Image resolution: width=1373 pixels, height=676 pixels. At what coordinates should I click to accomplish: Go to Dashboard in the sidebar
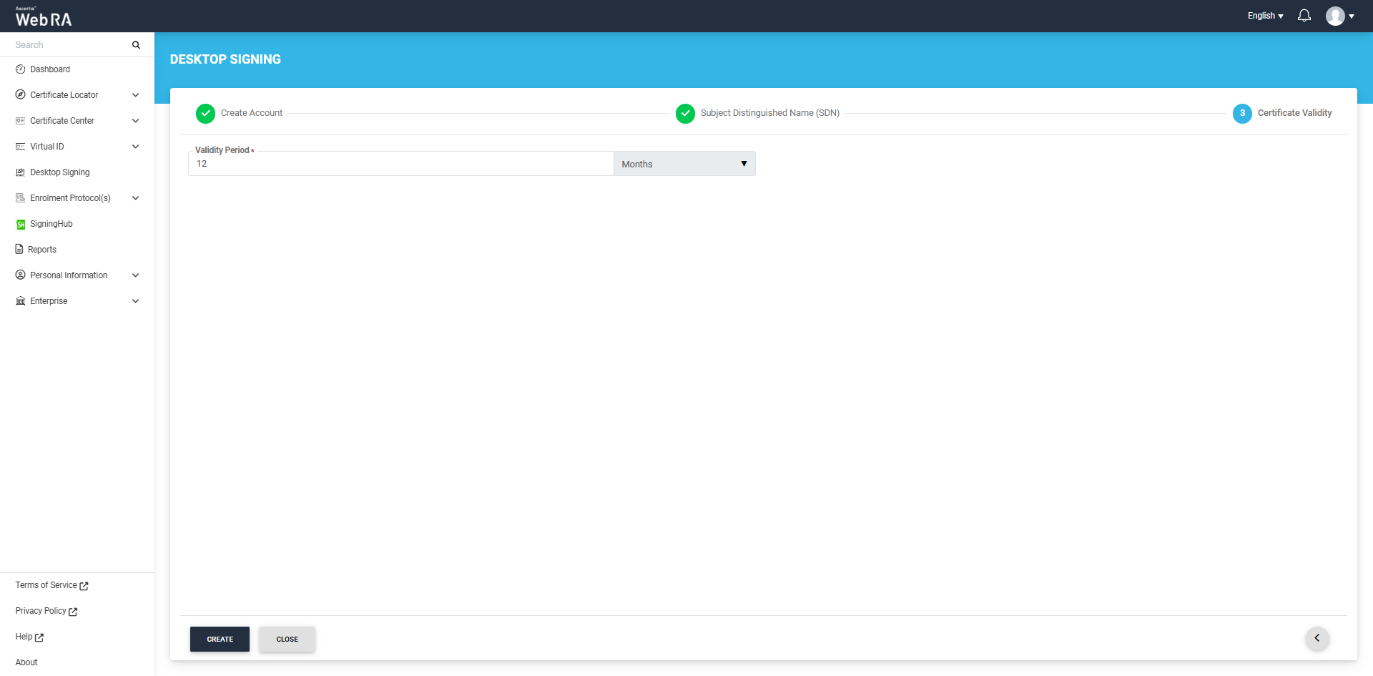[50, 69]
